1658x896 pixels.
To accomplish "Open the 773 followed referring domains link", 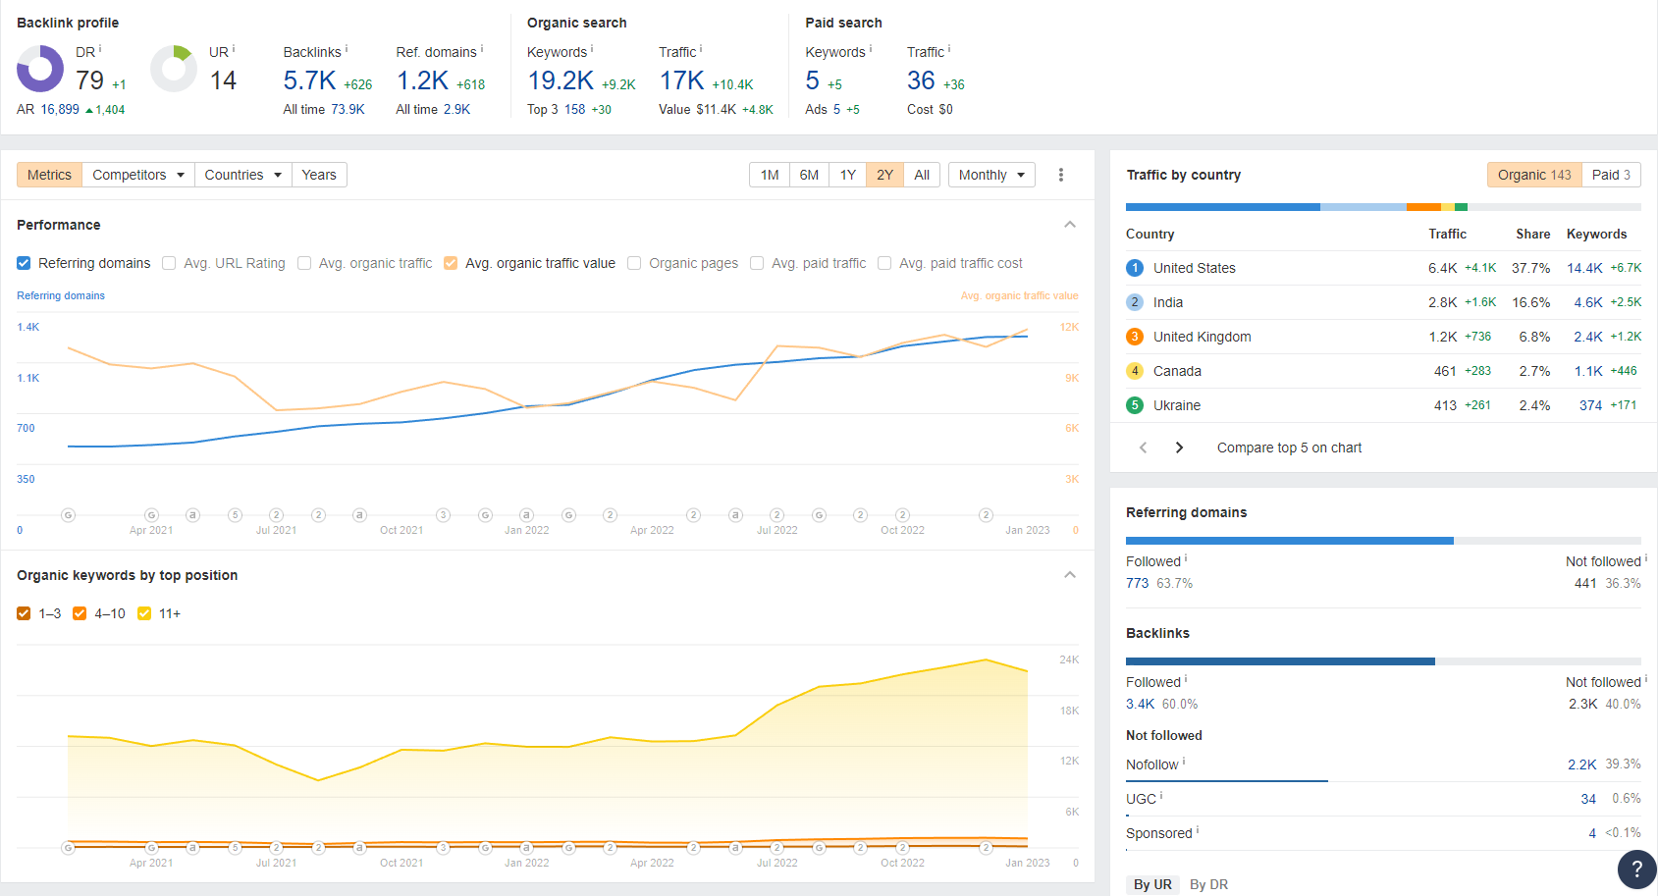I will pyautogui.click(x=1137, y=583).
